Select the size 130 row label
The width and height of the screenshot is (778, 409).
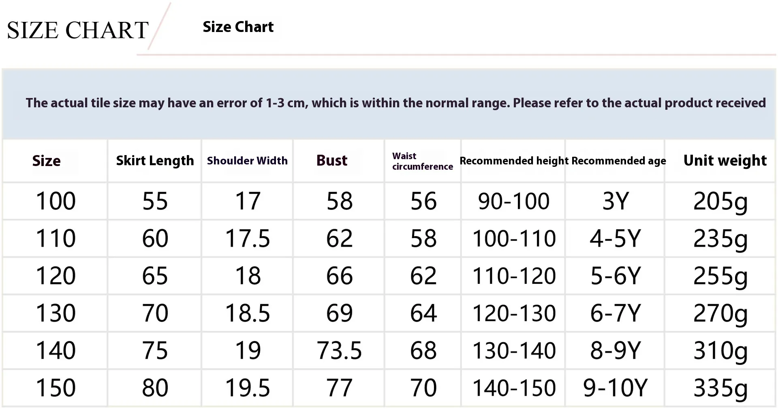point(56,313)
